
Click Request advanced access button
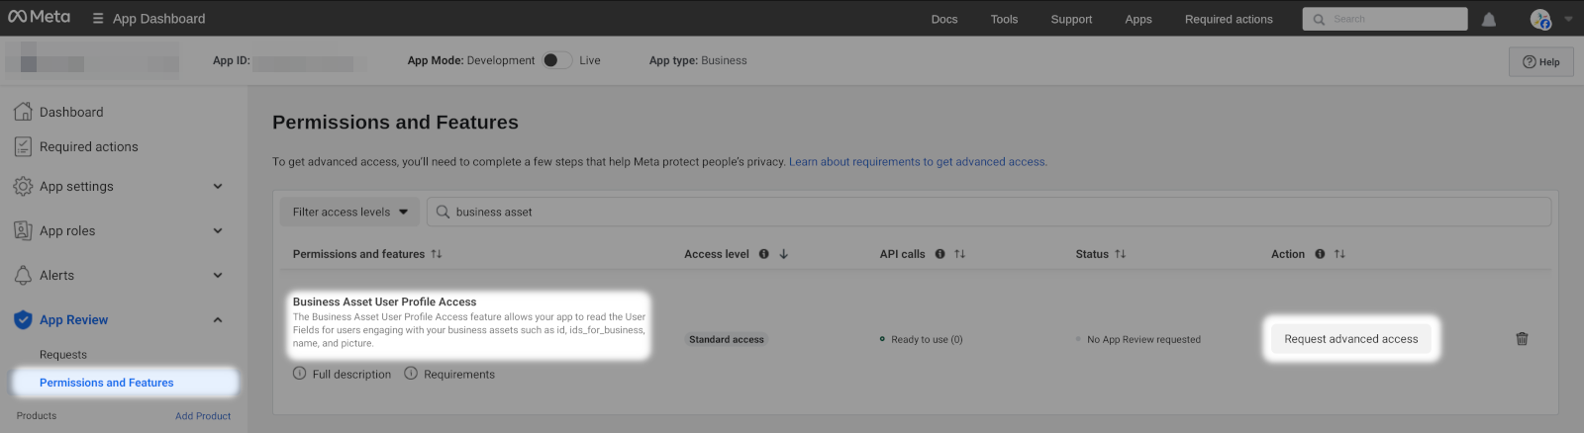[1350, 339]
